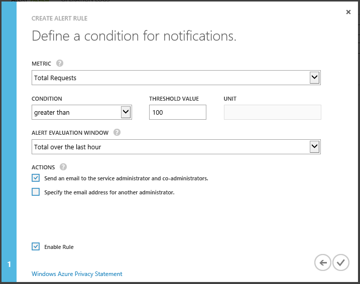Click the 'Define a condition for notifications' heading
This screenshot has height=284, width=360.
pyautogui.click(x=134, y=36)
